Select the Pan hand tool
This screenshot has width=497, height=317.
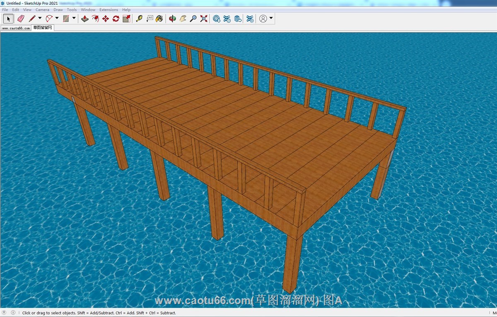pyautogui.click(x=183, y=19)
